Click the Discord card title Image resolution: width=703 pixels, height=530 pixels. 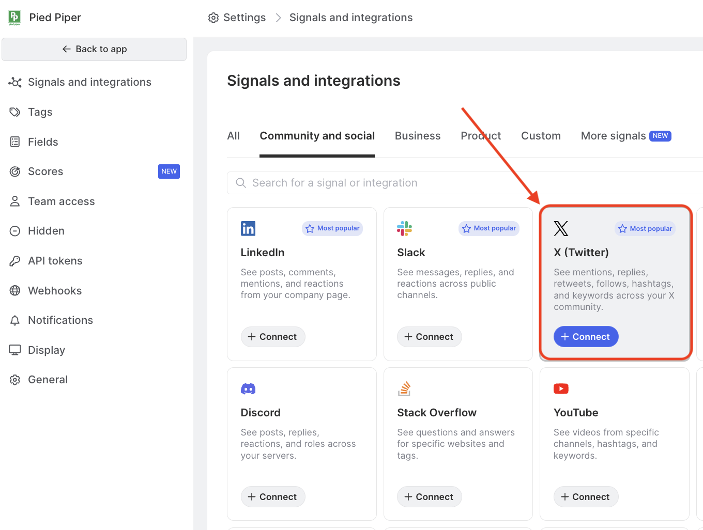coord(261,413)
